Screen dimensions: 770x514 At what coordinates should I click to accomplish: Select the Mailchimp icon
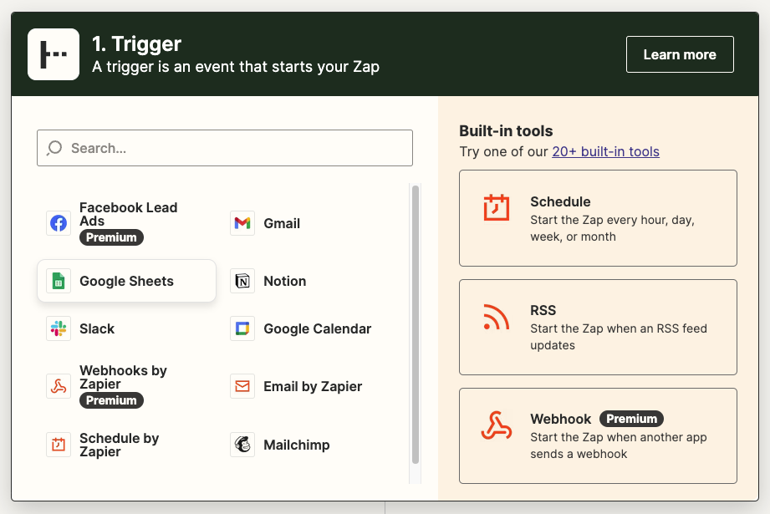coord(242,445)
